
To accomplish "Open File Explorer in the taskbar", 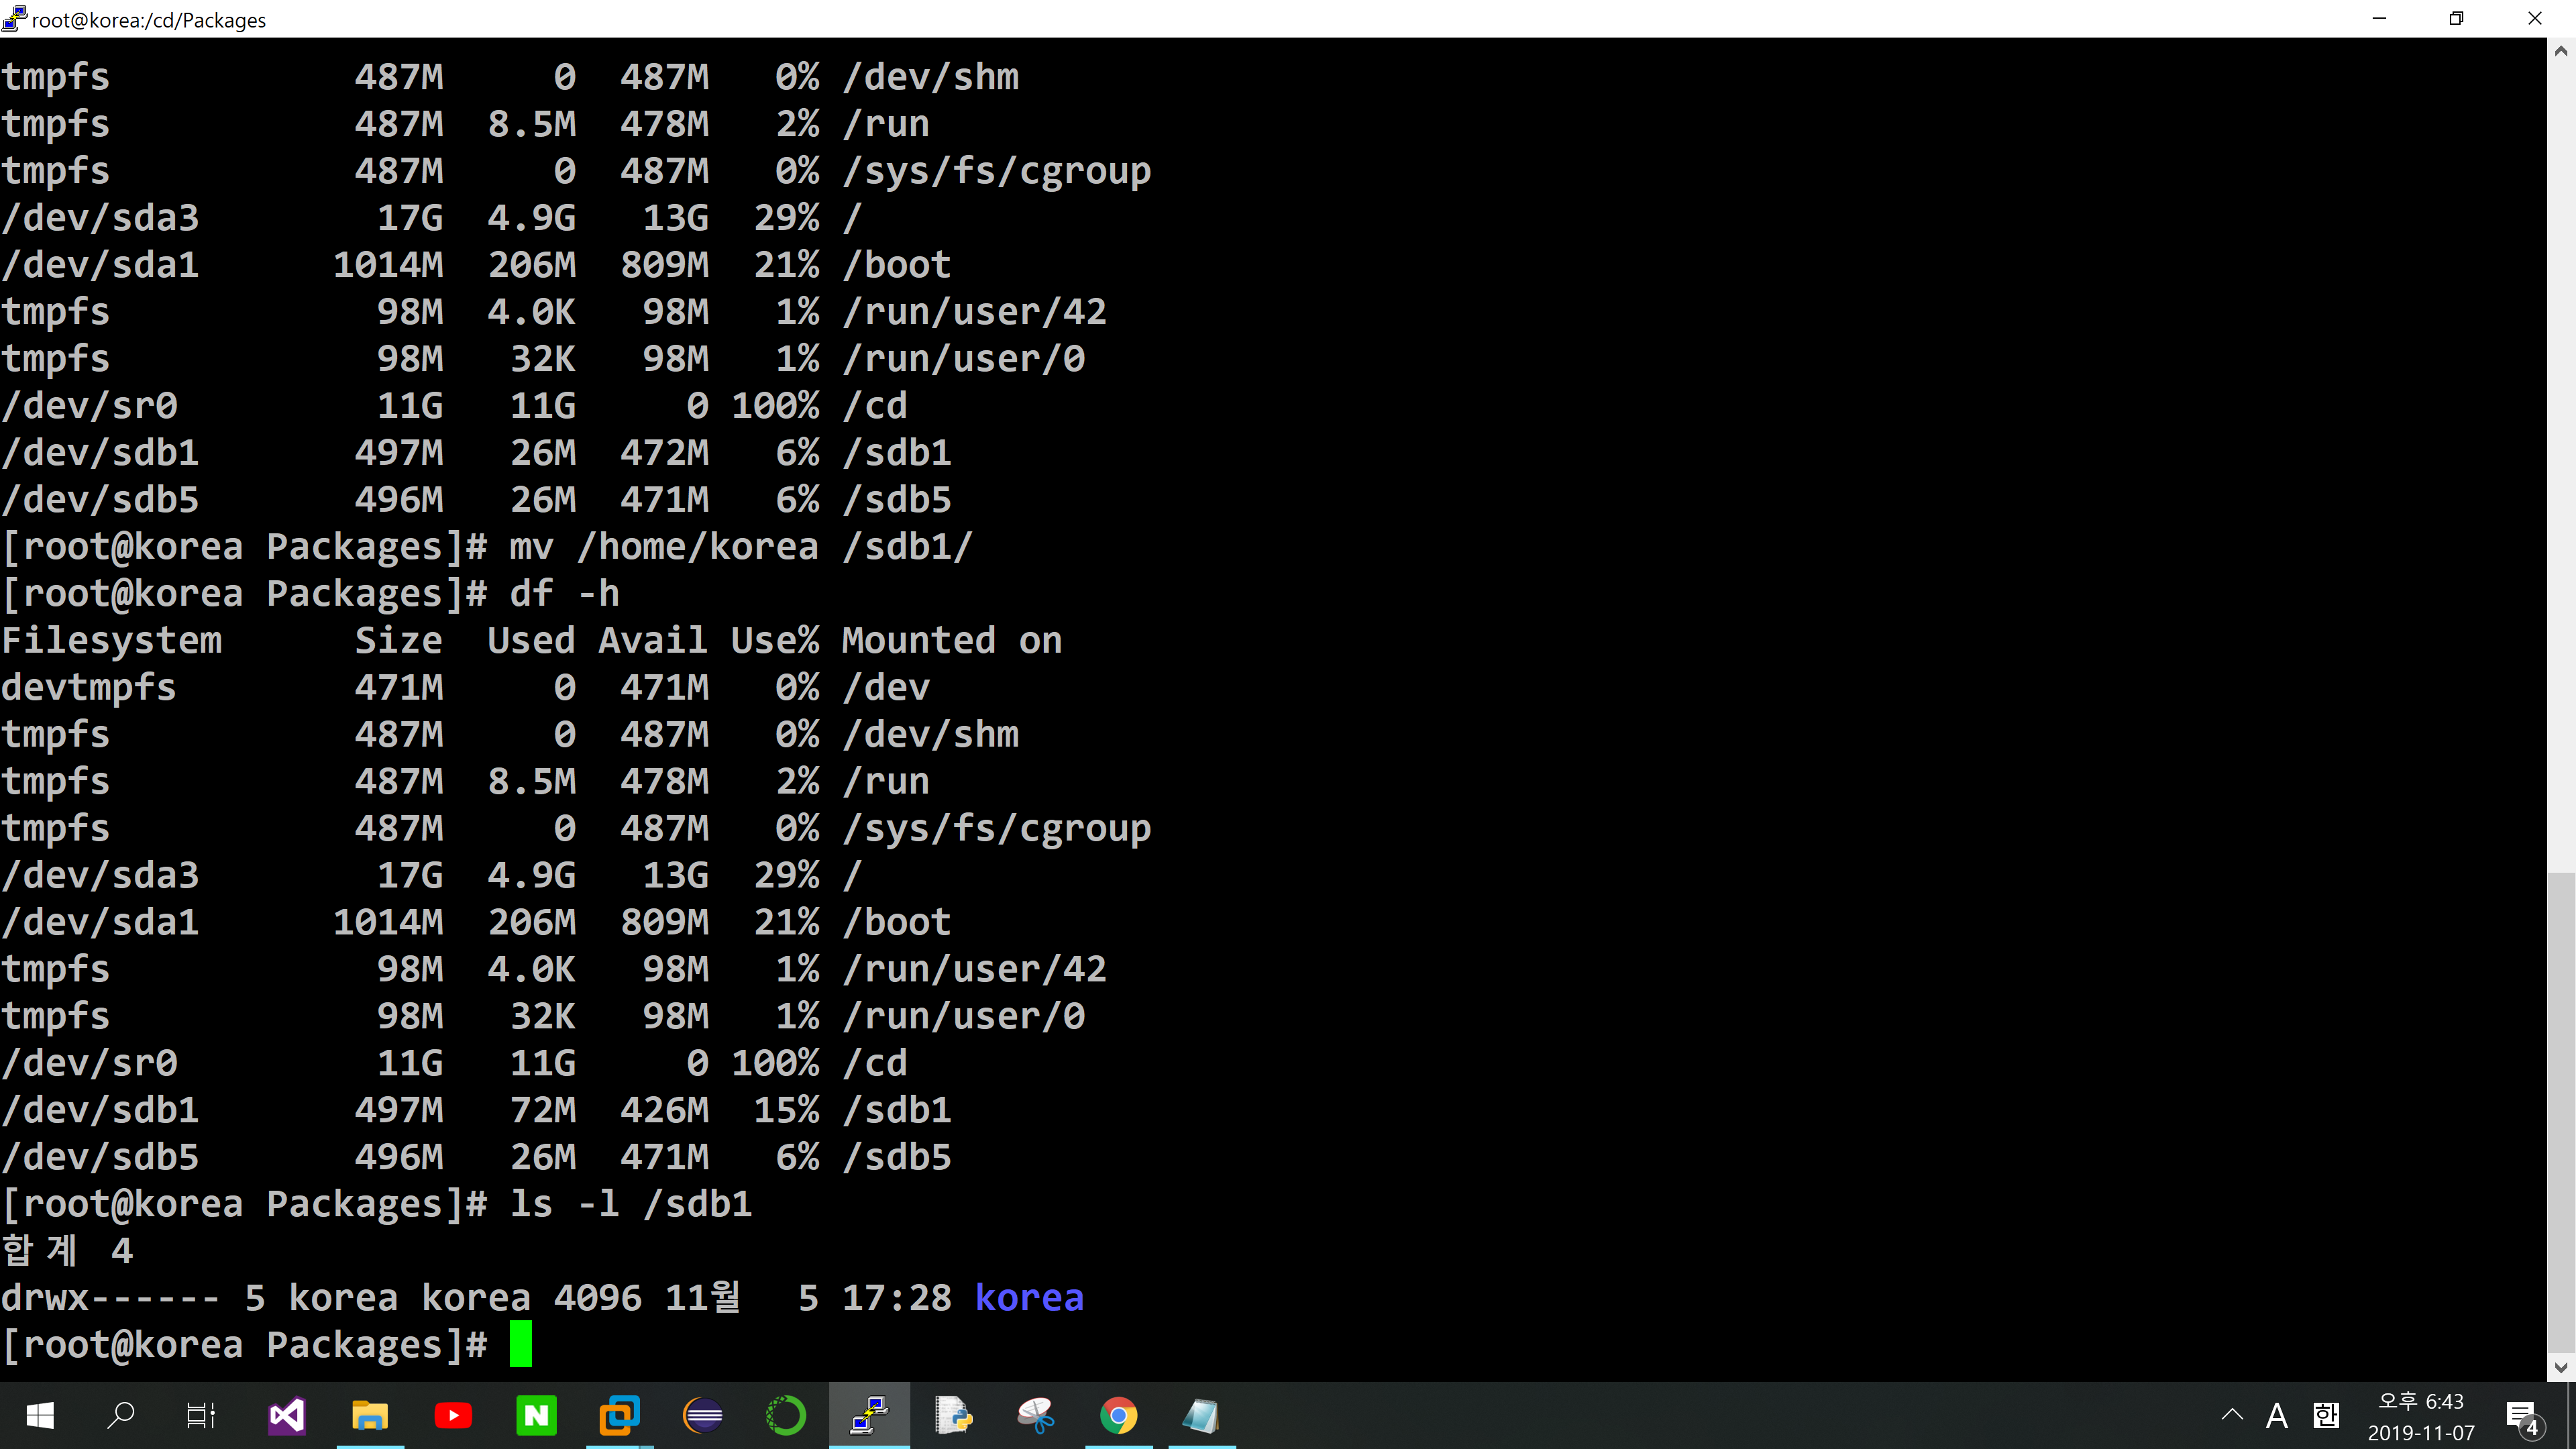I will click(370, 1415).
